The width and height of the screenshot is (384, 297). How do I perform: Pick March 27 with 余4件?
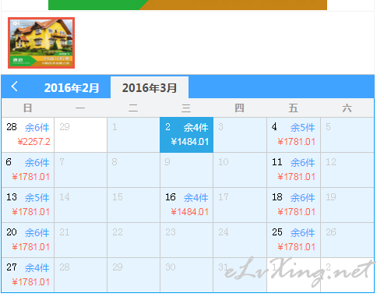point(28,275)
